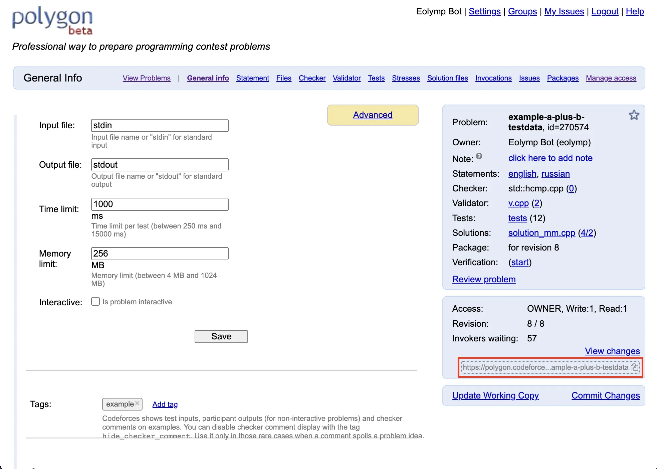This screenshot has height=469, width=657.
Task: Star the problem as favorite
Action: [x=634, y=115]
